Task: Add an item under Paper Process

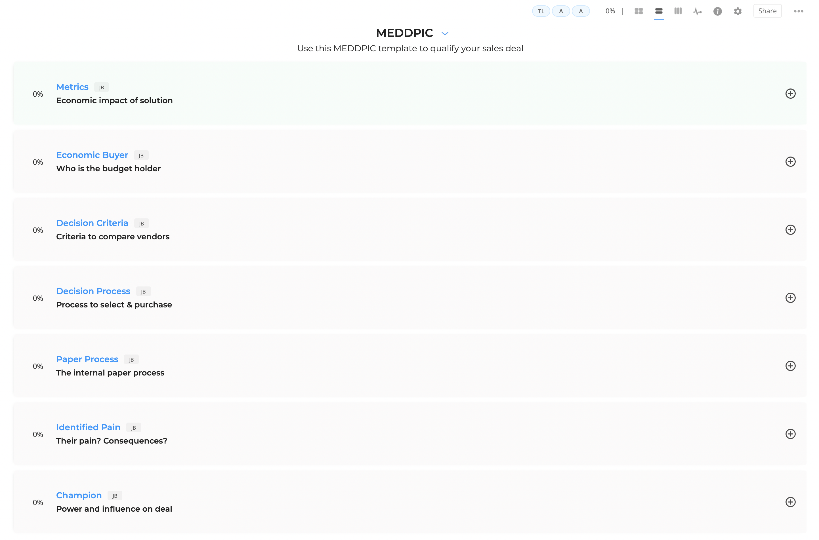Action: coord(791,366)
